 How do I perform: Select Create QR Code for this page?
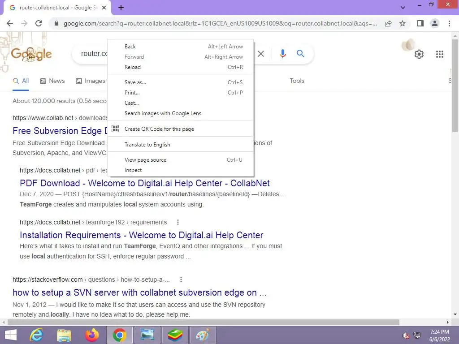click(x=181, y=129)
